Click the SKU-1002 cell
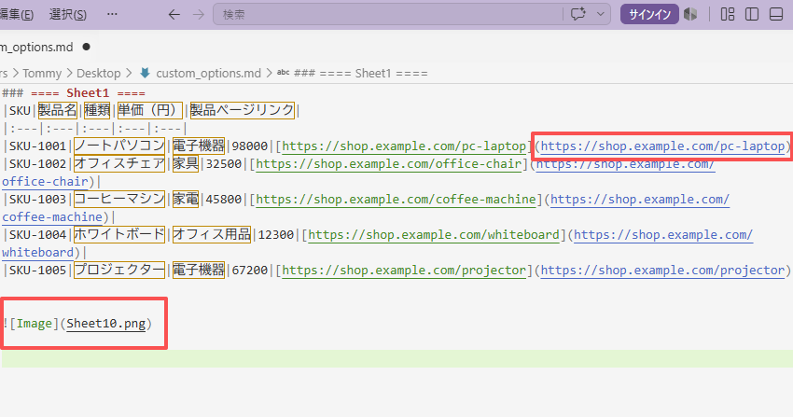The height and width of the screenshot is (417, 793). [38, 164]
